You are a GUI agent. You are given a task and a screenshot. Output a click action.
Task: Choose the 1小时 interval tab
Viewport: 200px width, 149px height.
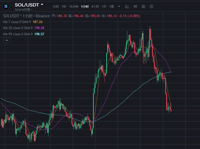click(85, 7)
